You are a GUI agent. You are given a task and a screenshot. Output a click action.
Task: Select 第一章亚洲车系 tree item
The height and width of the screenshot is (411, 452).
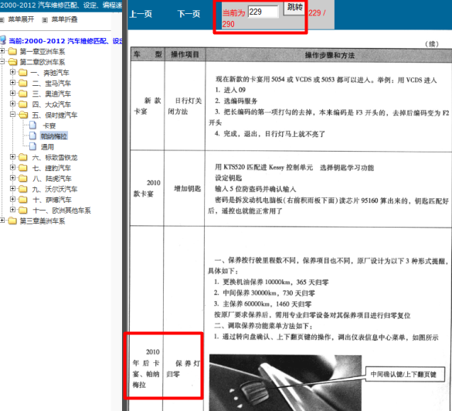pos(42,52)
